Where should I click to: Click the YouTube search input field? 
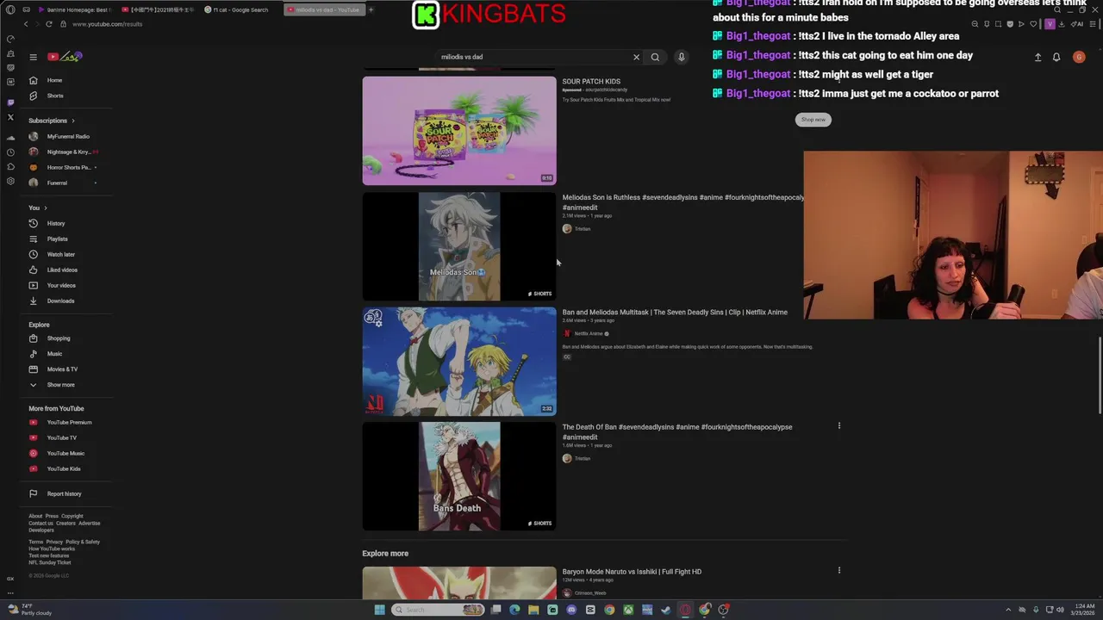coord(534,57)
